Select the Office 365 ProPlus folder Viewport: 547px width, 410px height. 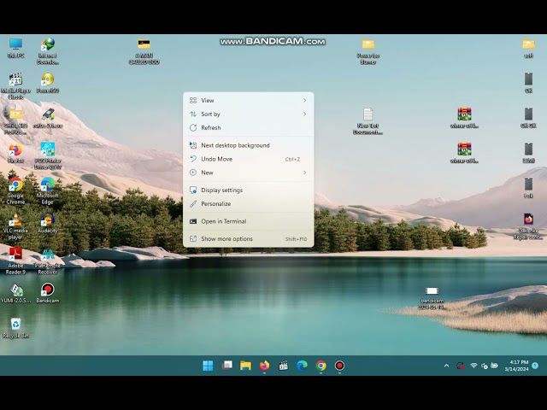(15, 121)
